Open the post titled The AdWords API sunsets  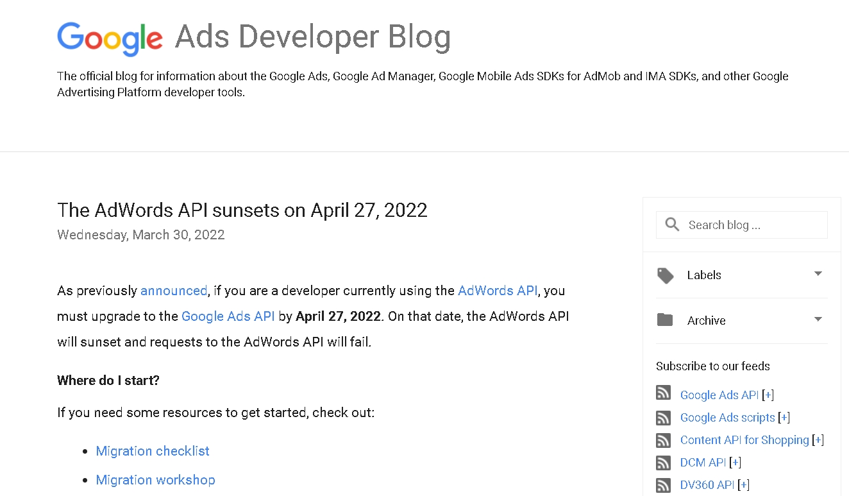pyautogui.click(x=242, y=210)
